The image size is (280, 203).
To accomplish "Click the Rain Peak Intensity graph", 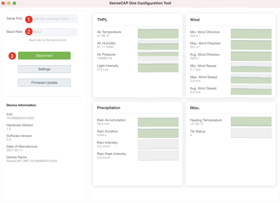I will click(158, 155).
